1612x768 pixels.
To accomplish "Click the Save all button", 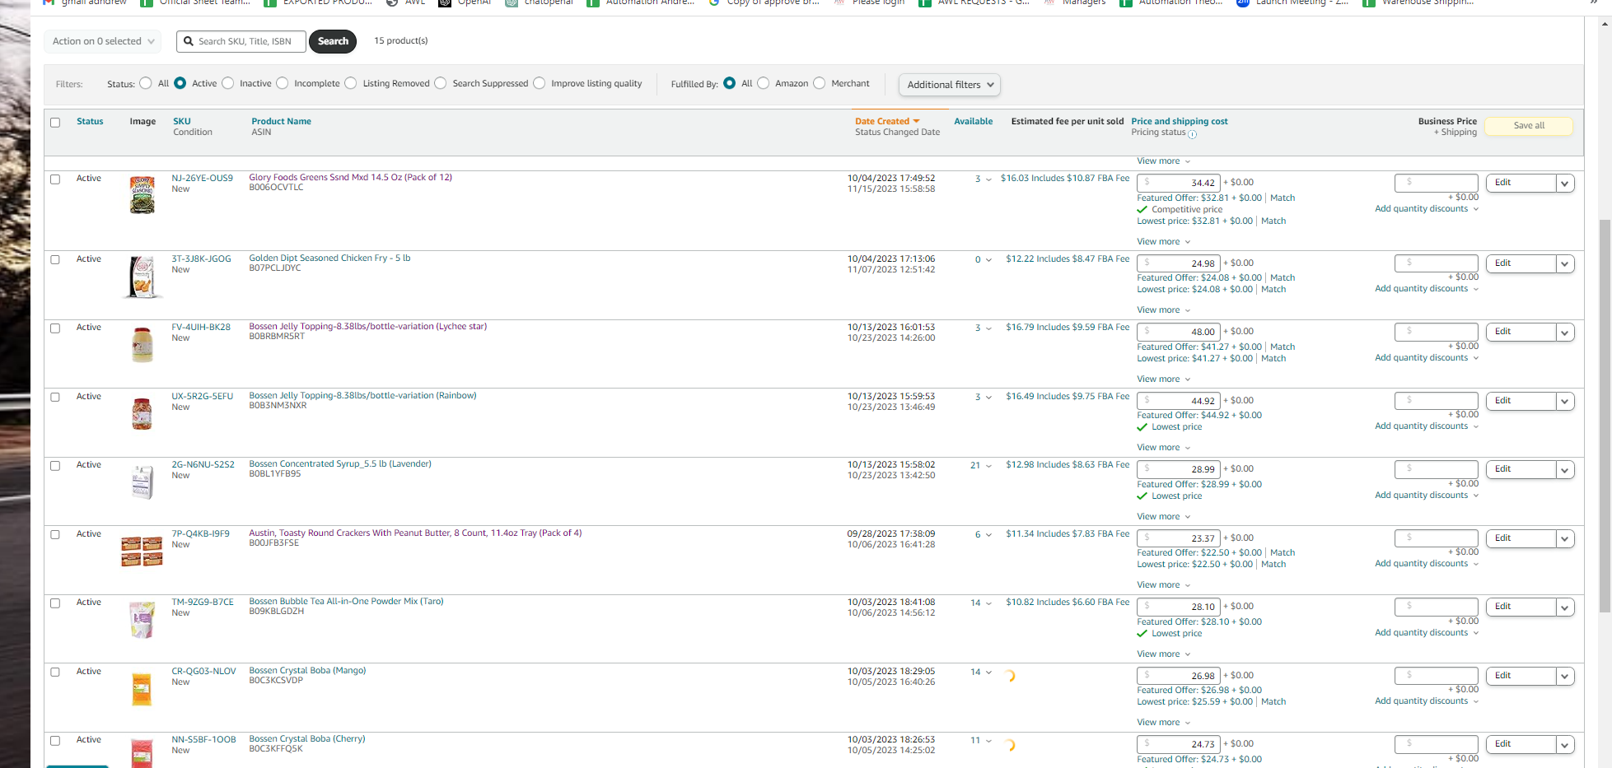I will [x=1529, y=126].
